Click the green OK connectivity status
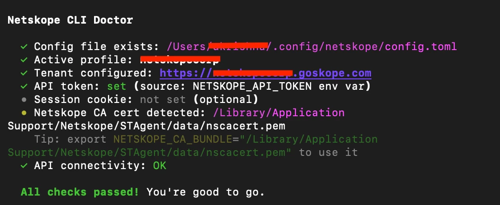 160,166
